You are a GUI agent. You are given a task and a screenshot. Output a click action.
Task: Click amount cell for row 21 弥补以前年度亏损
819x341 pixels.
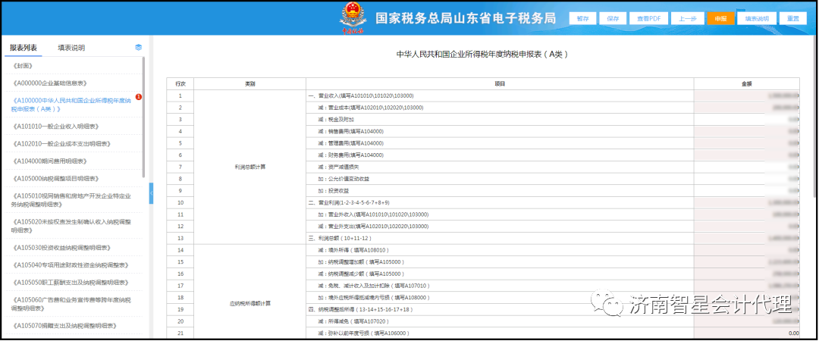[x=746, y=333]
